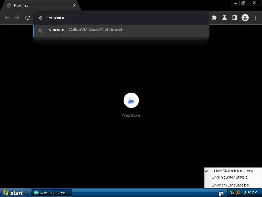Click the 2:50 PM clock

[x=250, y=193]
